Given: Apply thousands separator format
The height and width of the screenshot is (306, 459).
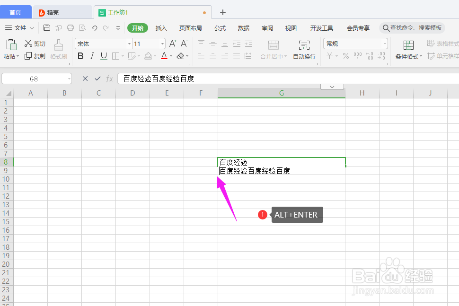Looking at the screenshot, I should pyautogui.click(x=357, y=56).
